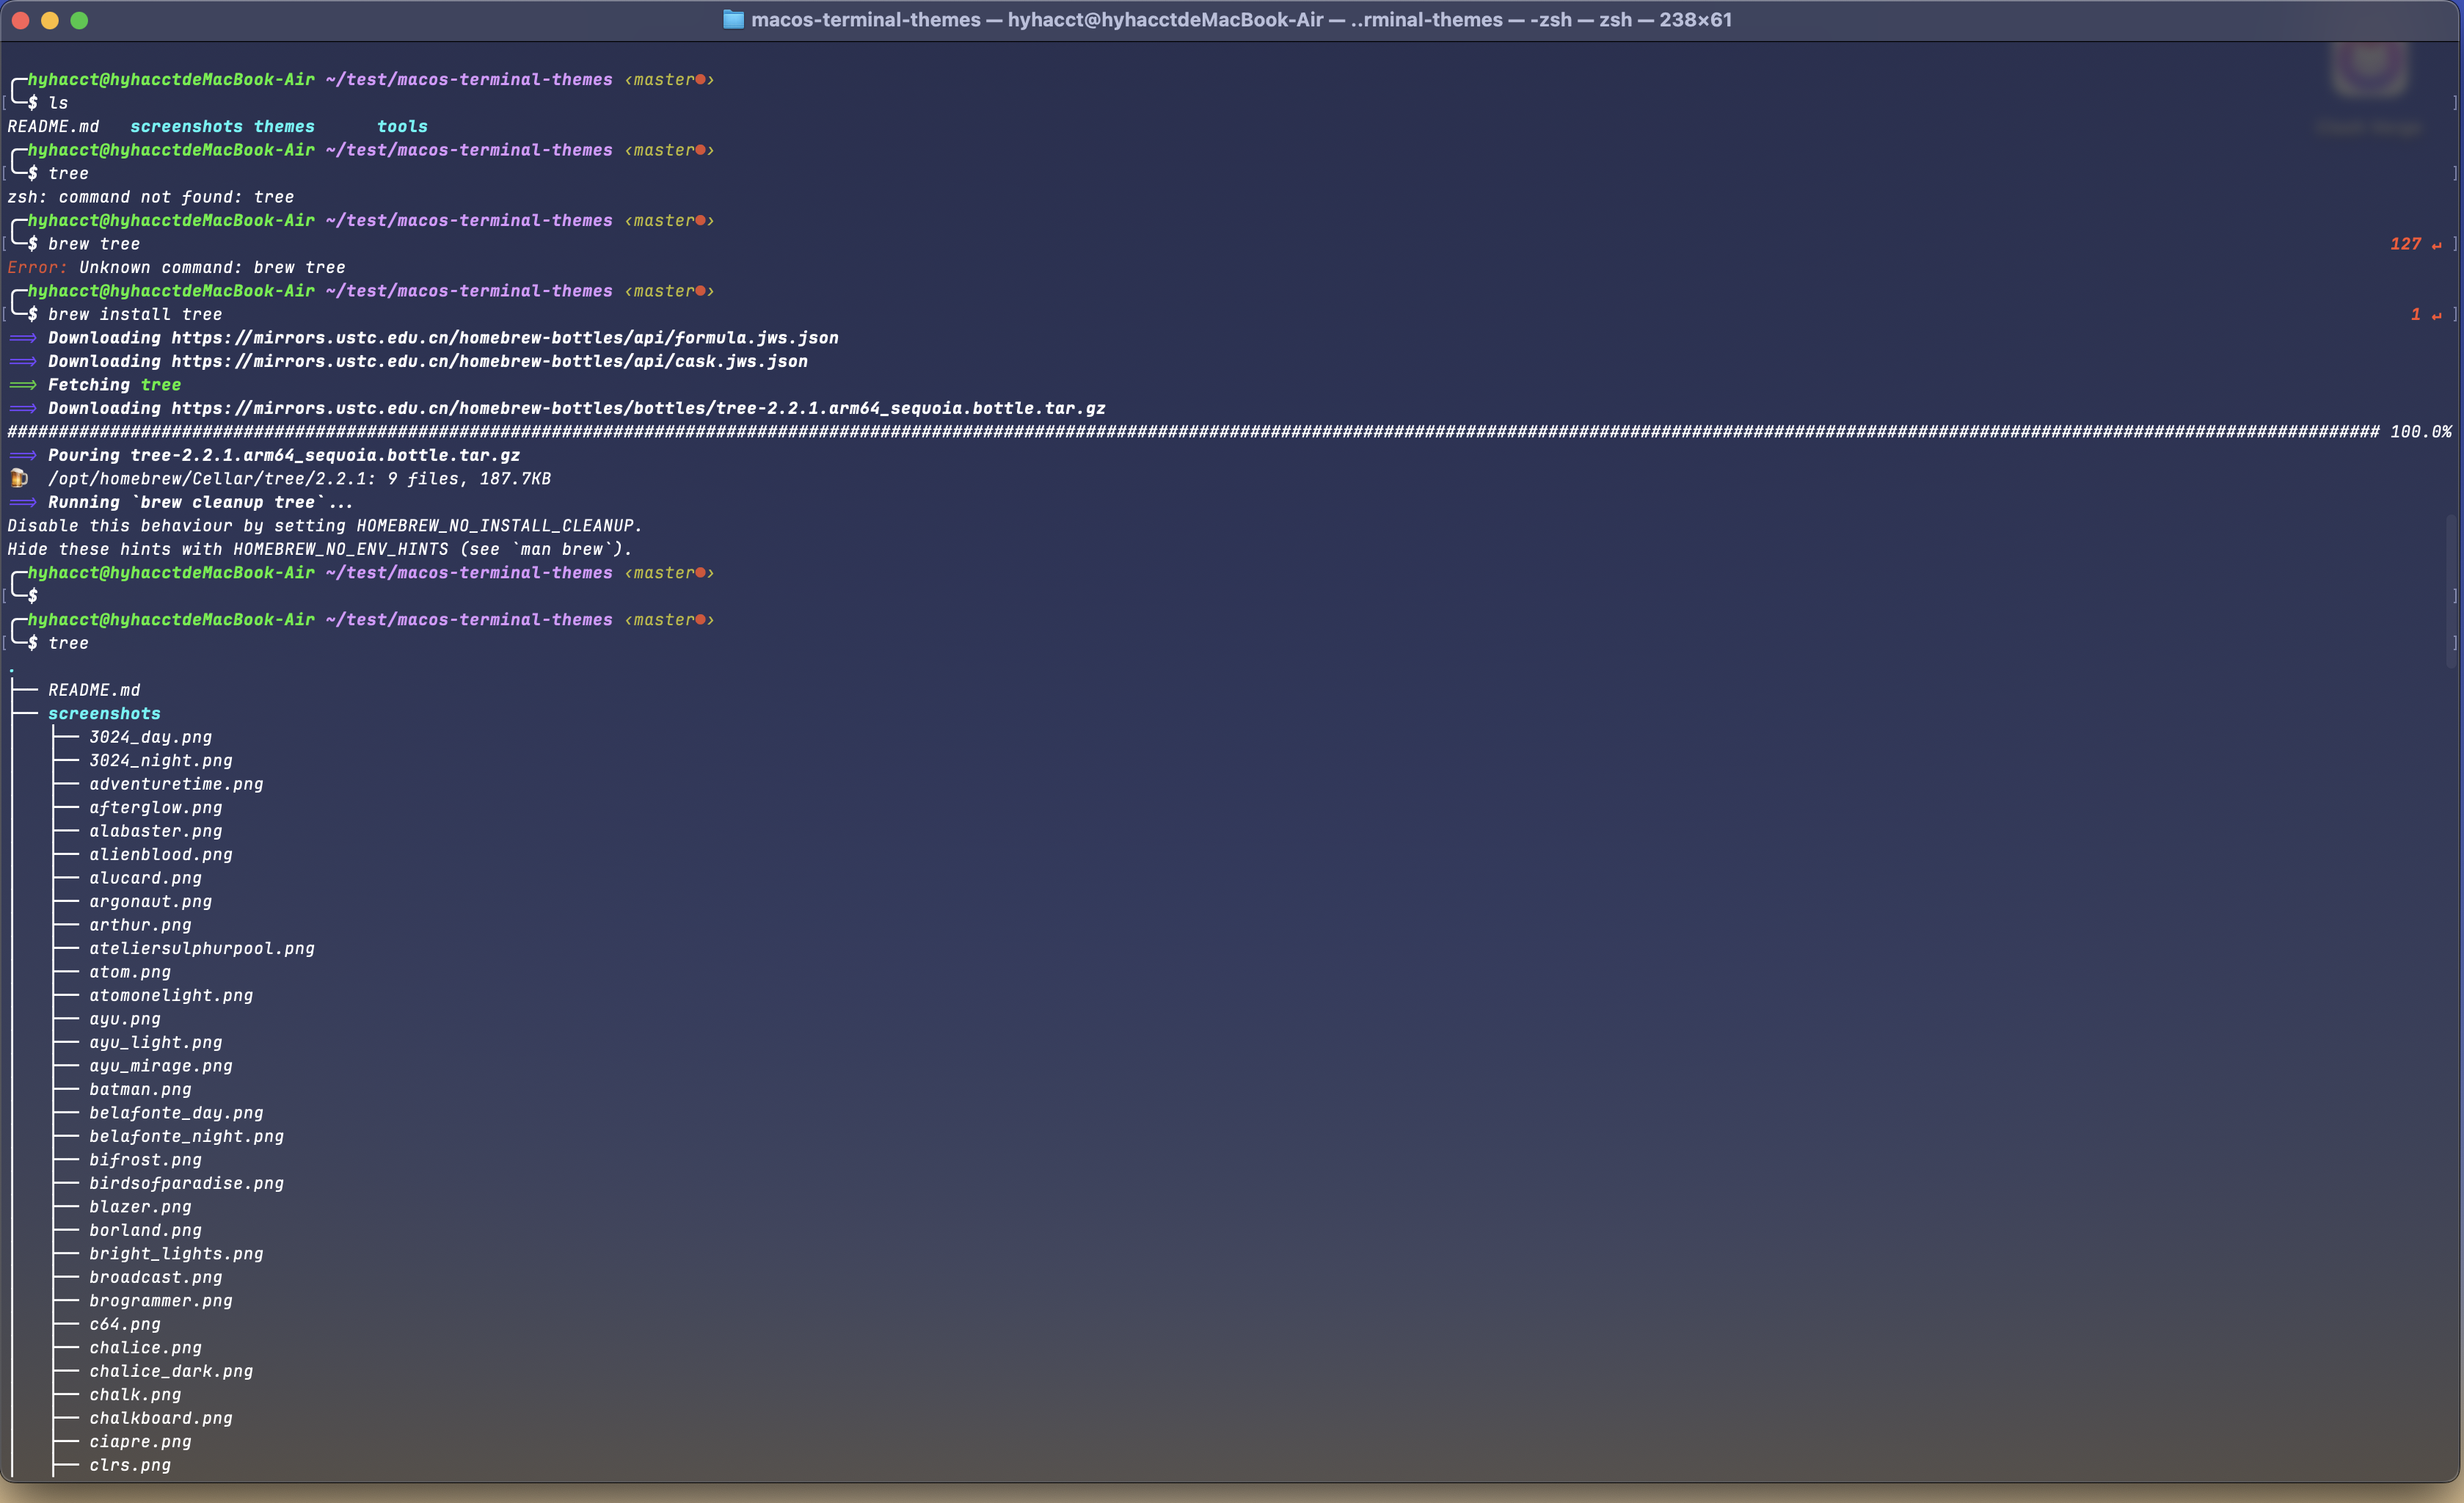Screen dimensions: 2464x1503
Task: Select belafonte_night.png entry
Action: (x=187, y=1137)
